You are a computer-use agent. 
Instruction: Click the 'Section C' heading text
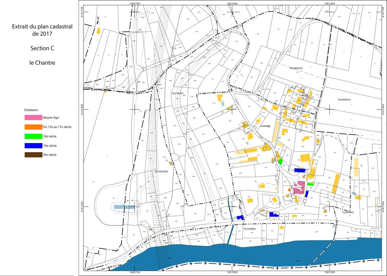coord(42,48)
